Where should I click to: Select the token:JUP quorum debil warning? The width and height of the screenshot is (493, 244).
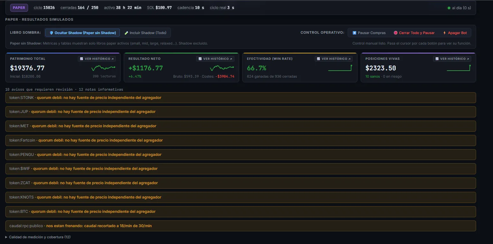241,112
